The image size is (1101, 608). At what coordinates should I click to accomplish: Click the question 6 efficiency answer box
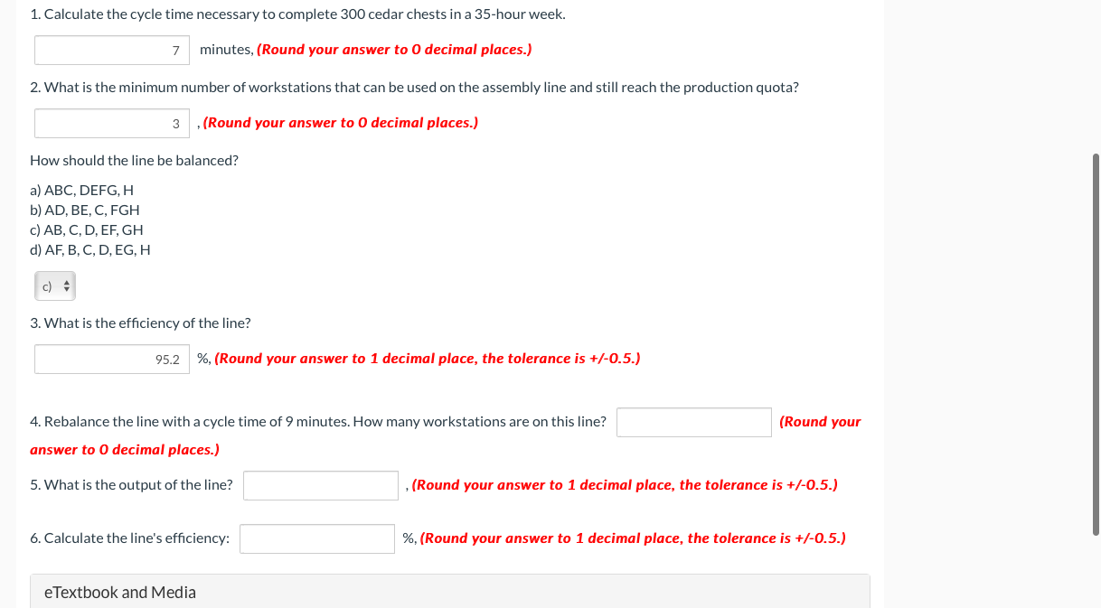coord(316,538)
